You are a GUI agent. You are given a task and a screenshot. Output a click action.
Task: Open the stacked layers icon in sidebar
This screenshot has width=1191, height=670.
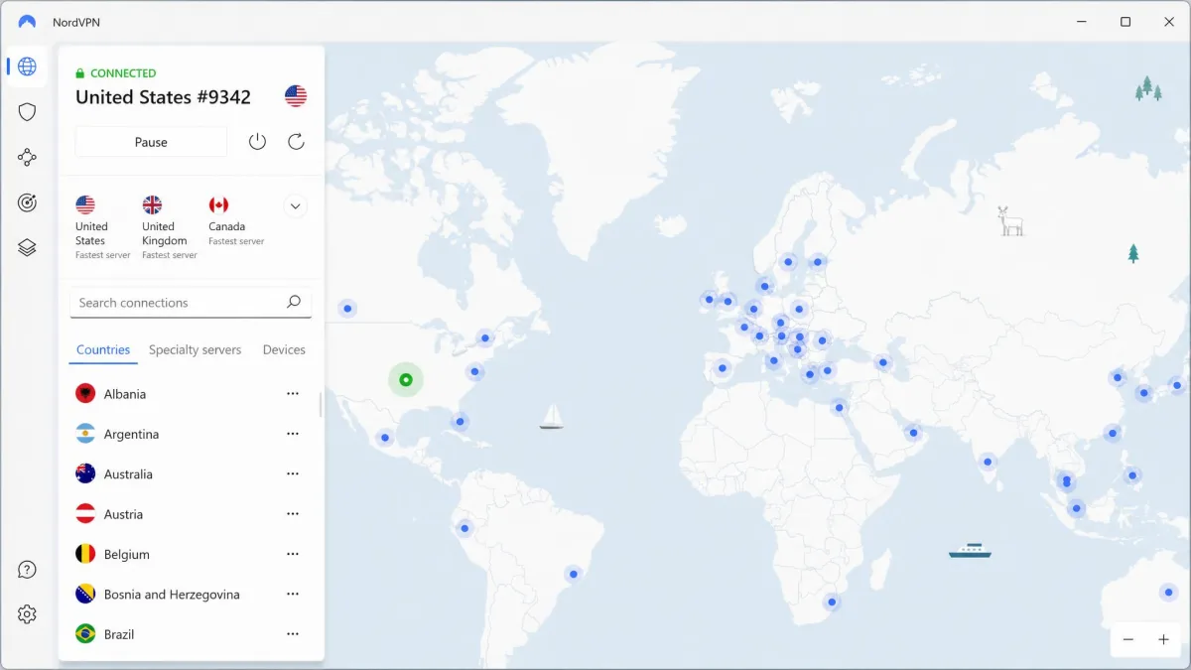27,248
